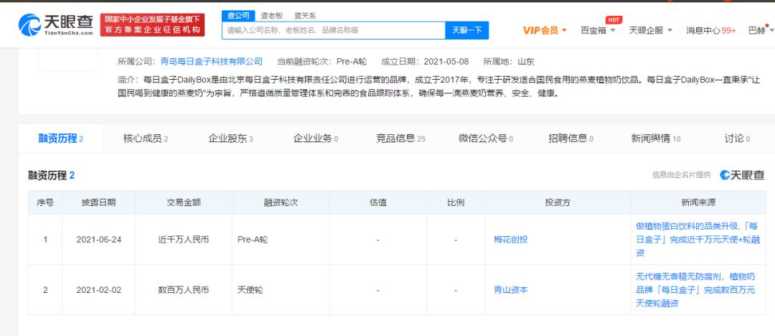Open 消息中心 notifications

click(x=710, y=30)
